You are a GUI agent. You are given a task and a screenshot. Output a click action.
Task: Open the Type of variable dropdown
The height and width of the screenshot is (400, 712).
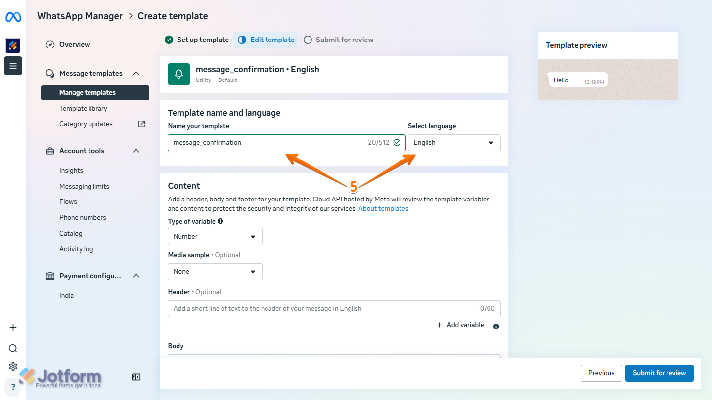point(215,237)
